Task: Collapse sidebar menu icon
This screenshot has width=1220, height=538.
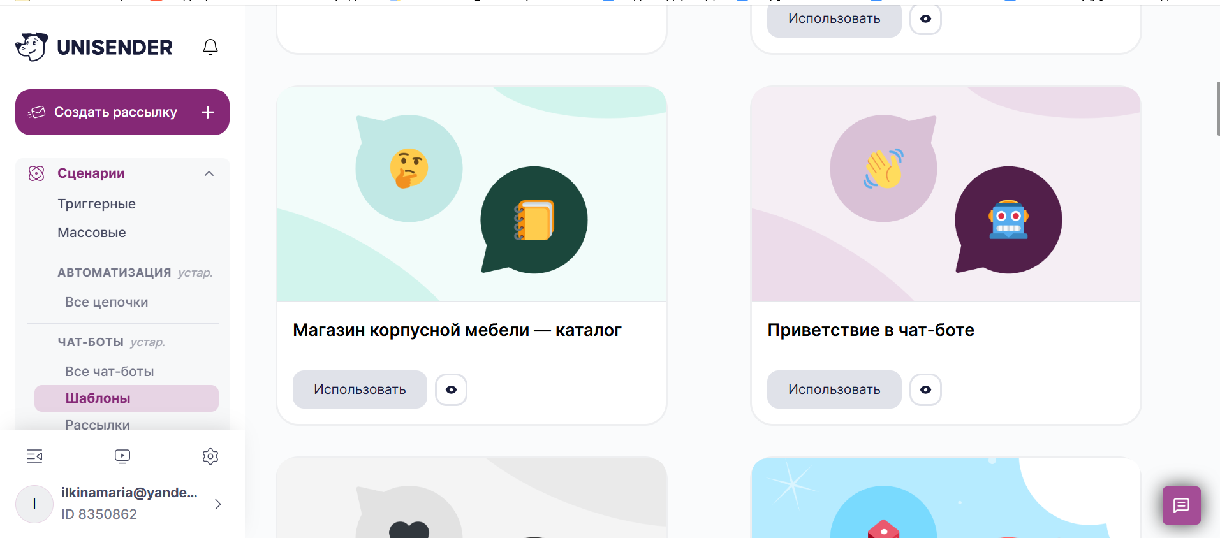Action: [34, 456]
